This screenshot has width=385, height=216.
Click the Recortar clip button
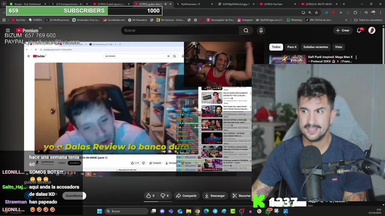pos(242,196)
